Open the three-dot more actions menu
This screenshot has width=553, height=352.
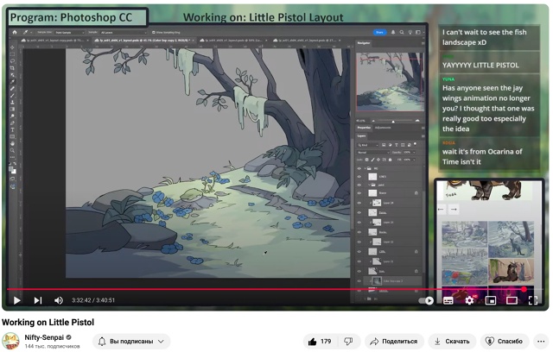coord(542,342)
